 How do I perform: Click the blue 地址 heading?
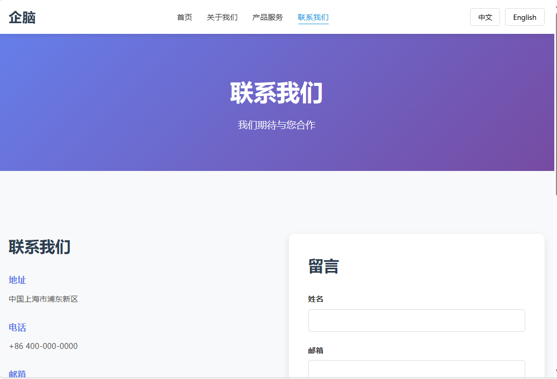coord(17,280)
